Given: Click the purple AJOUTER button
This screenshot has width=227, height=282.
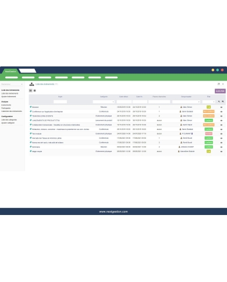Looking at the screenshot, I should pyautogui.click(x=220, y=91).
